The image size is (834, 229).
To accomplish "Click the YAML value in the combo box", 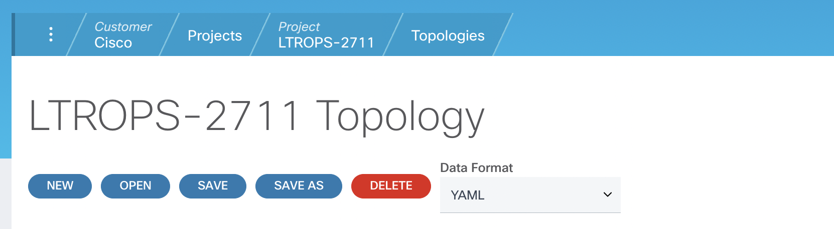I will coord(468,195).
